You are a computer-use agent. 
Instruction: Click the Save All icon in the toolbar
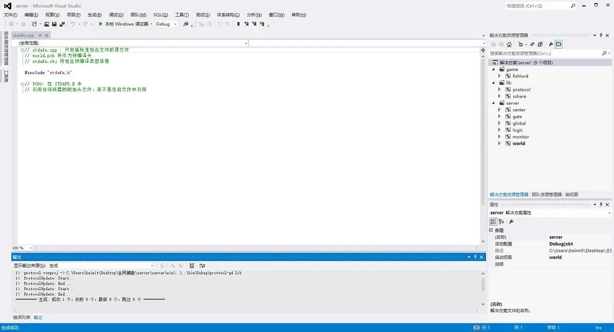click(62, 24)
